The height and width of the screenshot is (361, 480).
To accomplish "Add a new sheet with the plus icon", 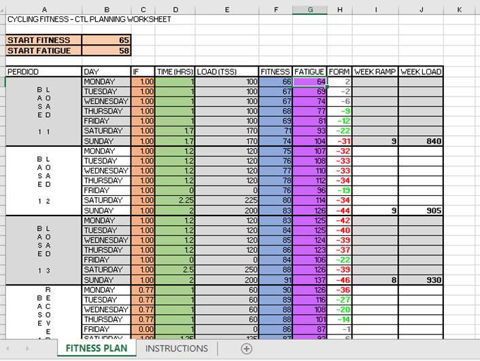I will coord(246,349).
